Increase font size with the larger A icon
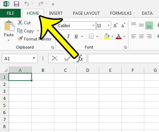 (x=115, y=25)
